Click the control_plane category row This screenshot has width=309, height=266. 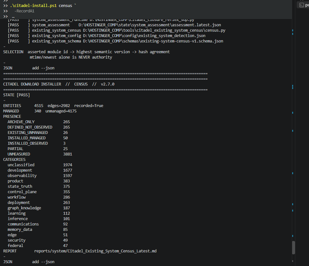(x=39, y=192)
